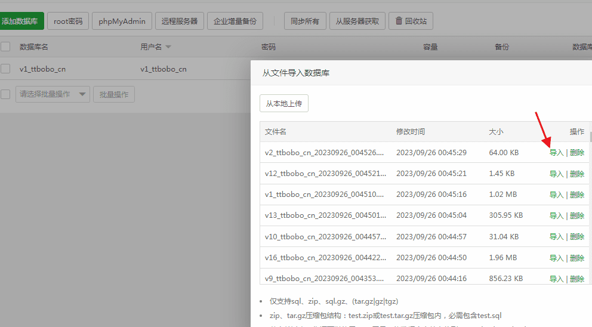Viewport: 592px width, 327px height.
Task: Click 从服务器获取 button
Action: (357, 21)
